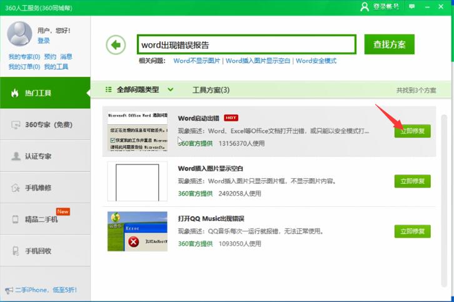454x302 pixels.
Task: Expand the 全部问题类型 dropdown arrow
Action: pyautogui.click(x=171, y=89)
